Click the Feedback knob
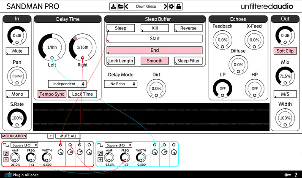The height and width of the screenshot is (178, 302). click(223, 40)
